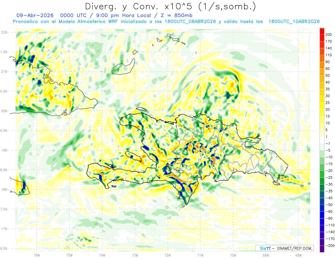Click the 200 label on the color scale
The image size is (335, 259).
tap(329, 34)
